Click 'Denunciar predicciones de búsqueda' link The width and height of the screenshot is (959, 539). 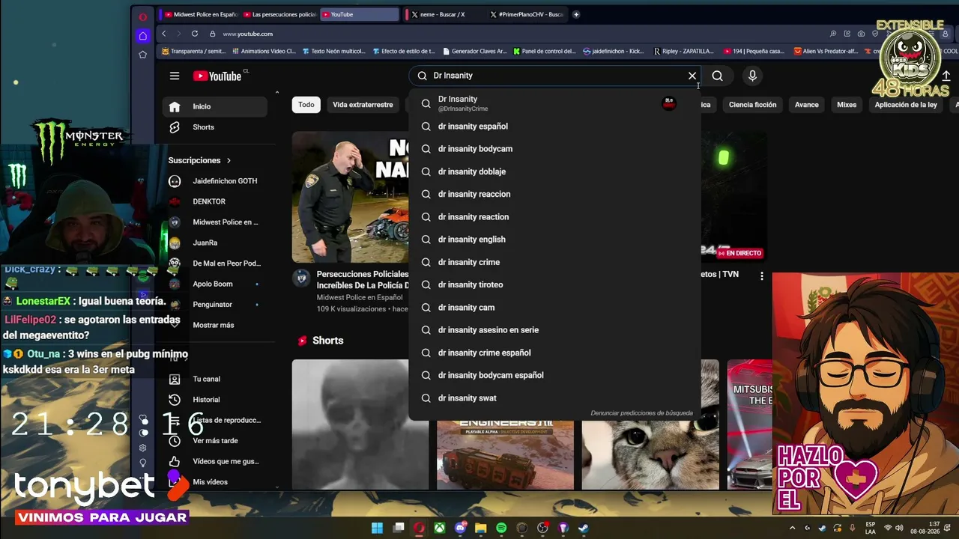pos(641,413)
